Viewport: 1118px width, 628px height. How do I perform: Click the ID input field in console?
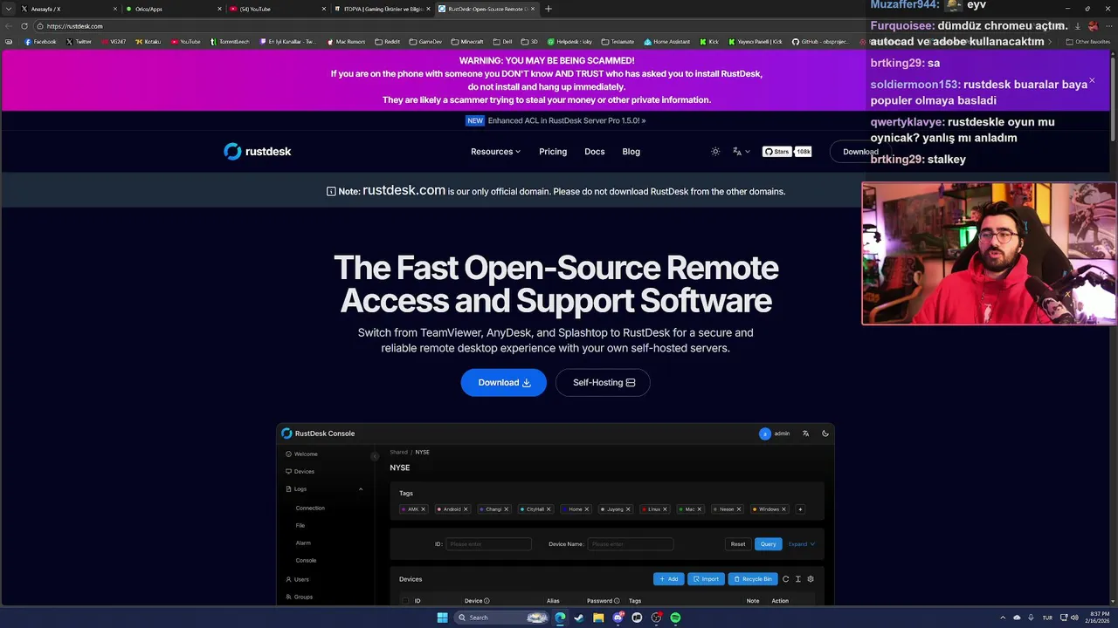pyautogui.click(x=488, y=544)
